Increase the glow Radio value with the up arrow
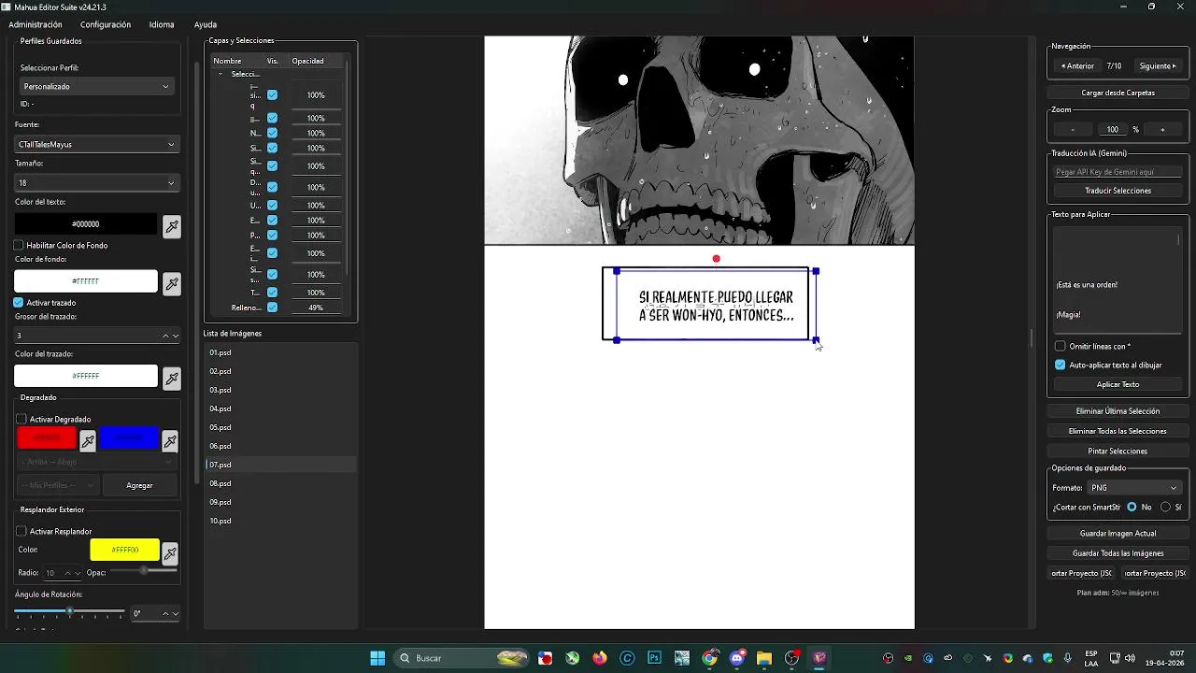 coord(67,572)
